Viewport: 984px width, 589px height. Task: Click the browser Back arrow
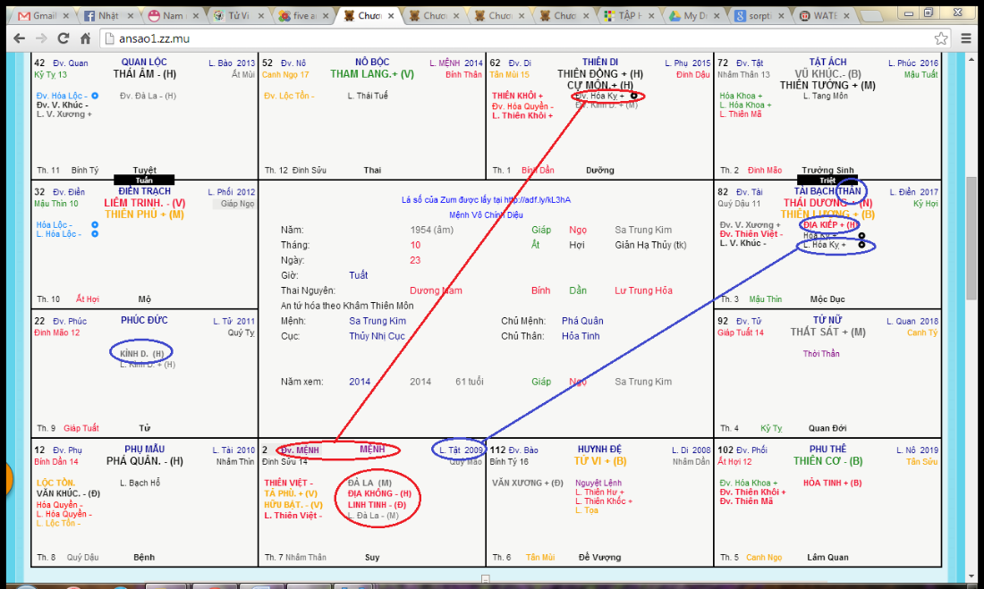point(17,38)
